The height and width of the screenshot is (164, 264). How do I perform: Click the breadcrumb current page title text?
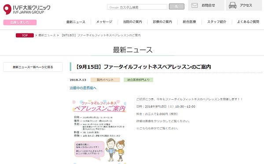click(x=101, y=35)
